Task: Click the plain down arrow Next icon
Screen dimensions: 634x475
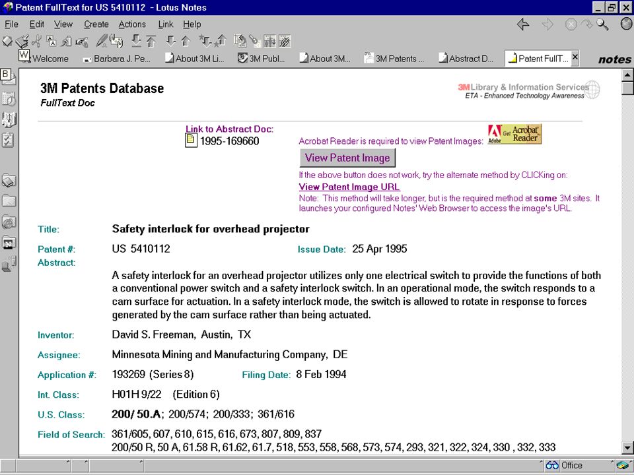Action: (171, 40)
